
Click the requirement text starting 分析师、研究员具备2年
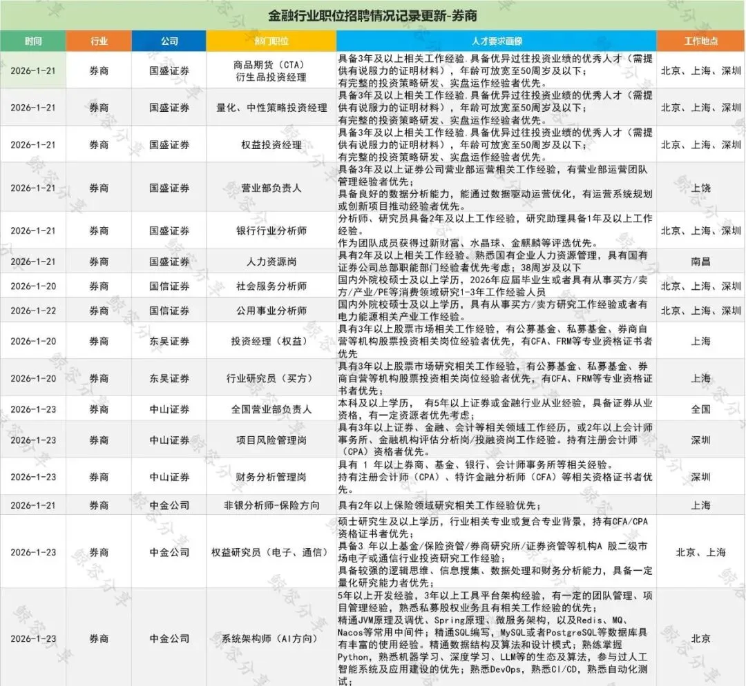click(496, 231)
